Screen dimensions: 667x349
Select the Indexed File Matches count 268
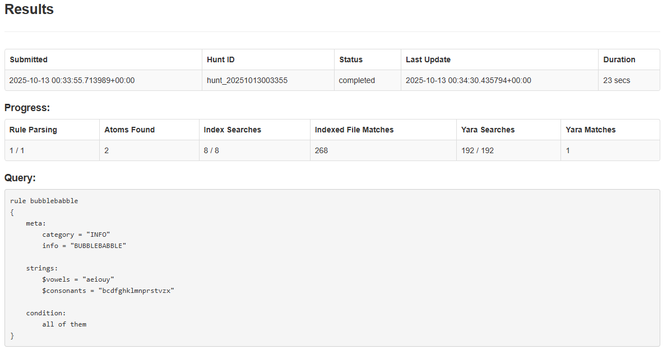pyautogui.click(x=321, y=150)
